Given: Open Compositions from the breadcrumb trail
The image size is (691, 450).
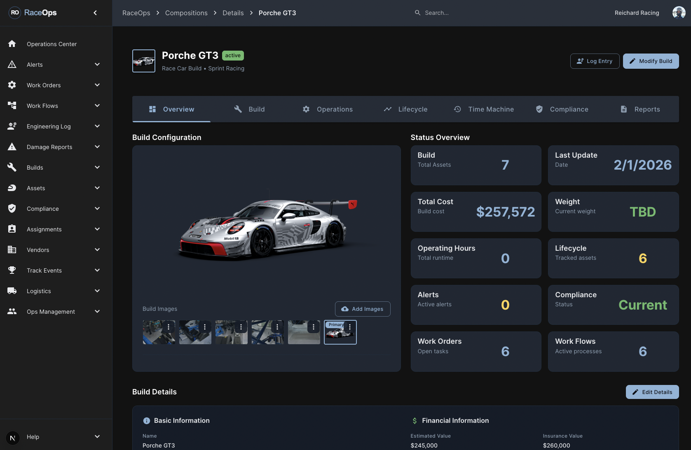Looking at the screenshot, I should tap(186, 13).
